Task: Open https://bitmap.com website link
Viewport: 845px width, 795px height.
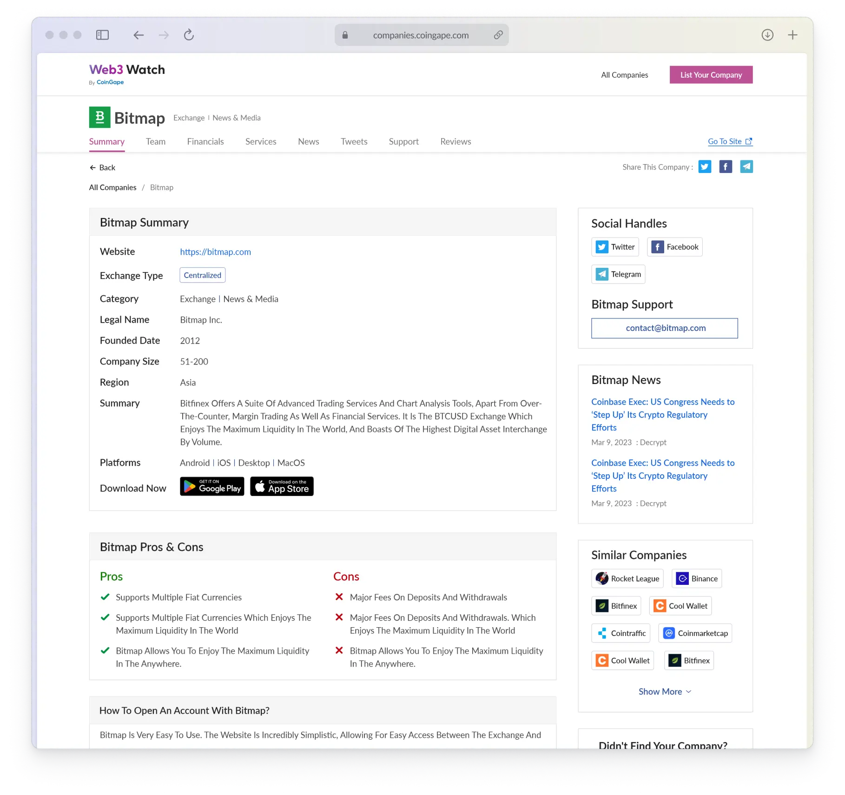Action: [216, 252]
